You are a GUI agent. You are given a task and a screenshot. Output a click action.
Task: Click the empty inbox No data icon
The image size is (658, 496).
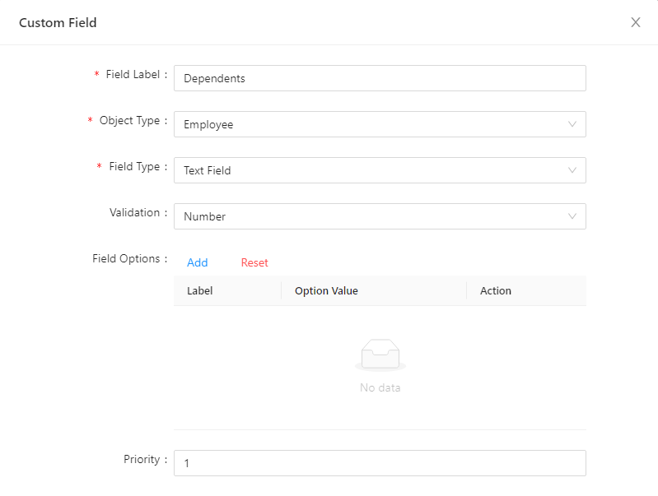pyautogui.click(x=380, y=355)
